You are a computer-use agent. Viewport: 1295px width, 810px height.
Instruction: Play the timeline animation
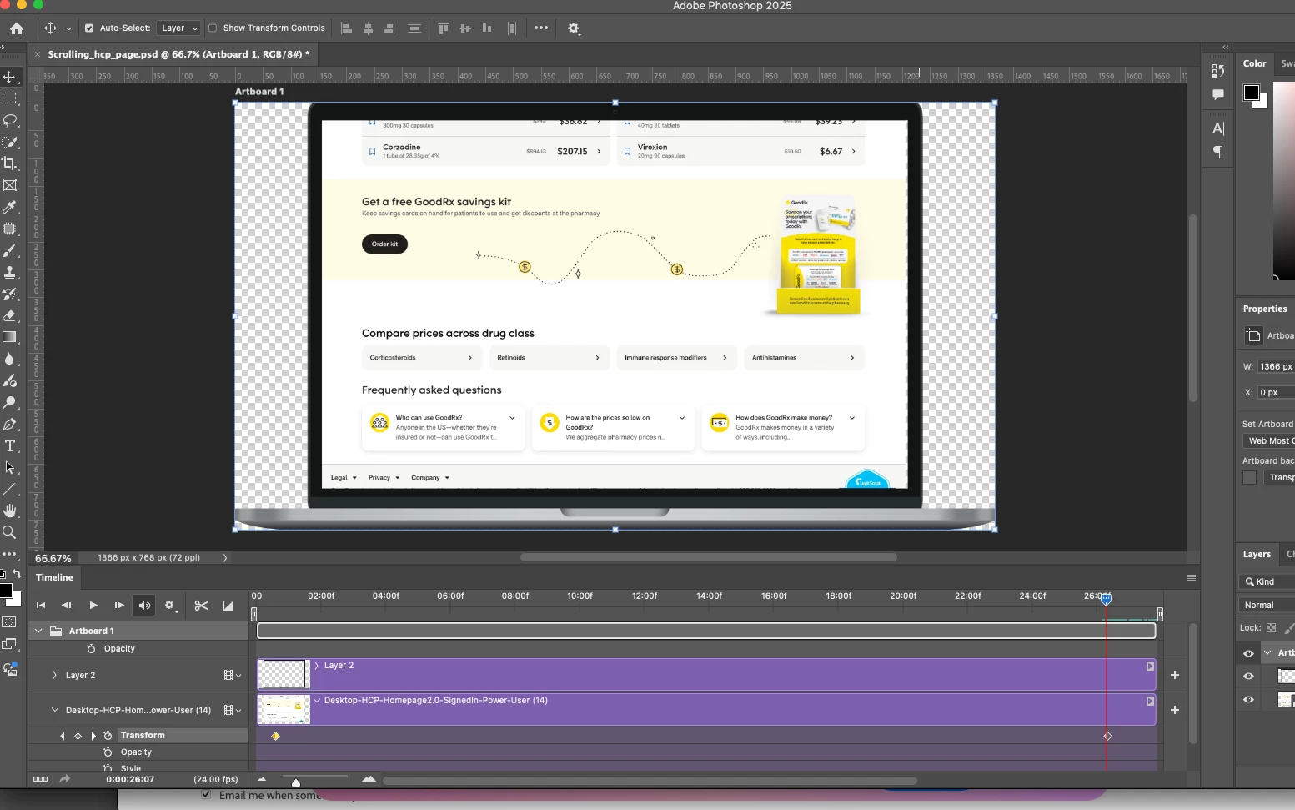coord(93,606)
